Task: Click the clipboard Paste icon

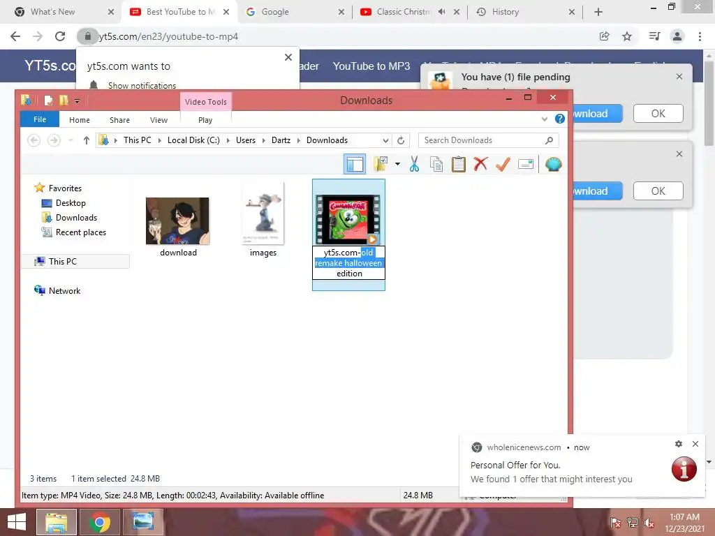Action: tap(458, 164)
